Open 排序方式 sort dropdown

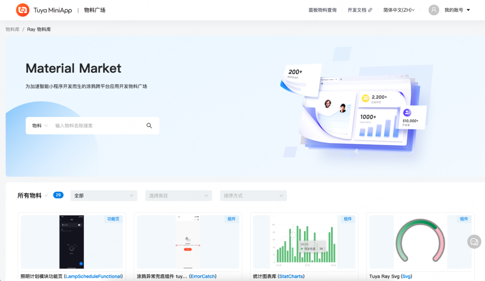(253, 196)
